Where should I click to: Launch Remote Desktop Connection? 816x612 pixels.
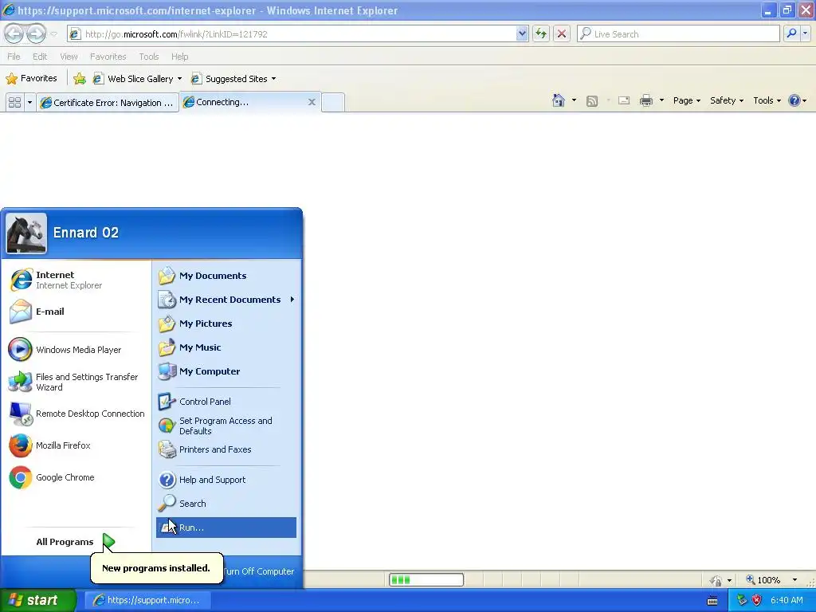(x=76, y=414)
